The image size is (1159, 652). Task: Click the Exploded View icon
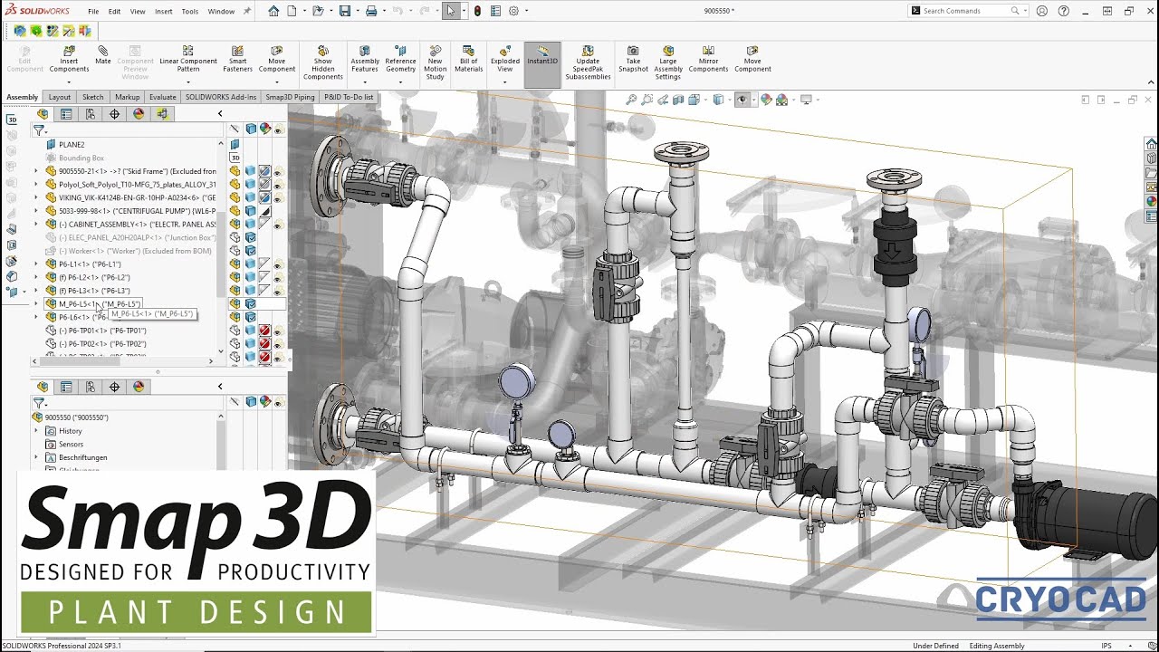pyautogui.click(x=505, y=52)
